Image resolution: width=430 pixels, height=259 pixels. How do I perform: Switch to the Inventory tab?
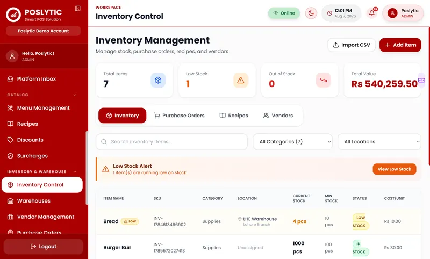click(x=123, y=116)
